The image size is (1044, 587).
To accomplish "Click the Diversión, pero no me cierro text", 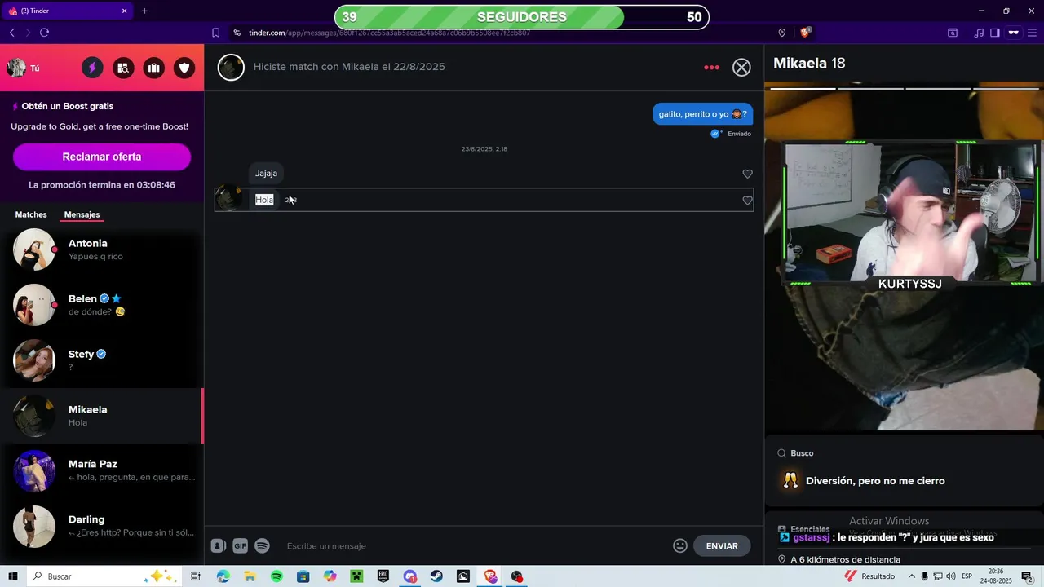I will pos(875,481).
